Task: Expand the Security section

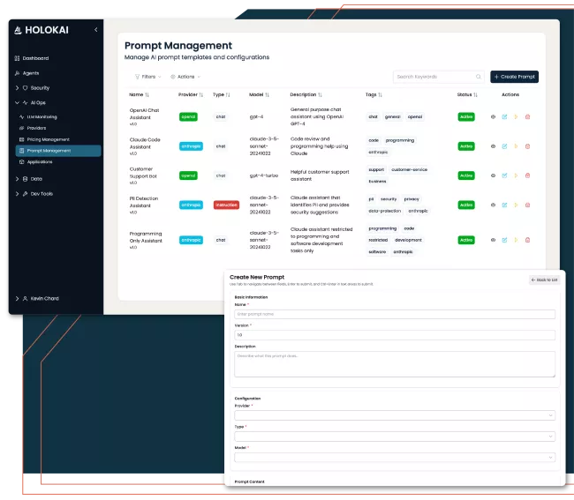Action: pos(32,87)
